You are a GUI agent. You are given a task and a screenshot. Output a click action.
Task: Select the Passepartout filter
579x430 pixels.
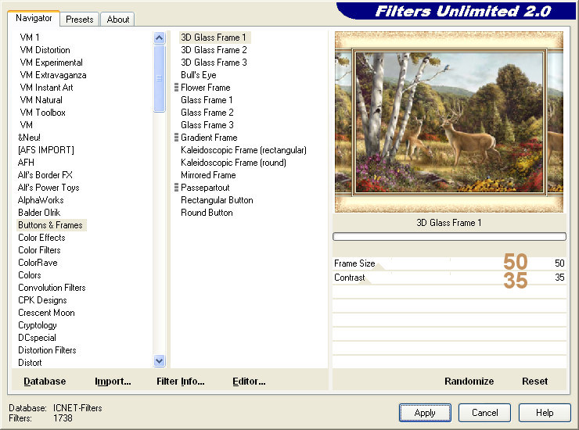205,188
